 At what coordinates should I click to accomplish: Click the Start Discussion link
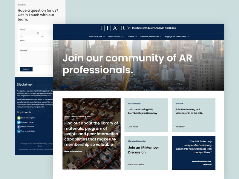click(136, 165)
